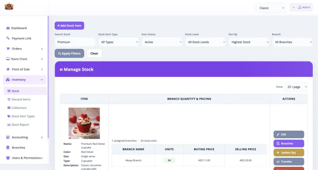
Task: Click the Clear filters button
Action: (x=94, y=53)
